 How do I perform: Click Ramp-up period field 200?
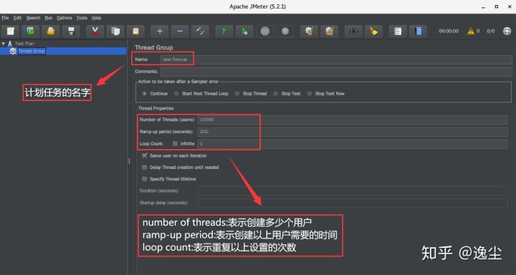click(353, 132)
